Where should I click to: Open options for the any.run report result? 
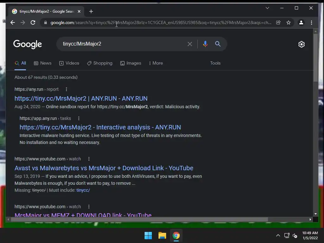pos(66,89)
